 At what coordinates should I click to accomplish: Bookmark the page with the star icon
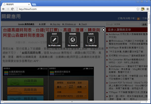[x=138, y=9]
